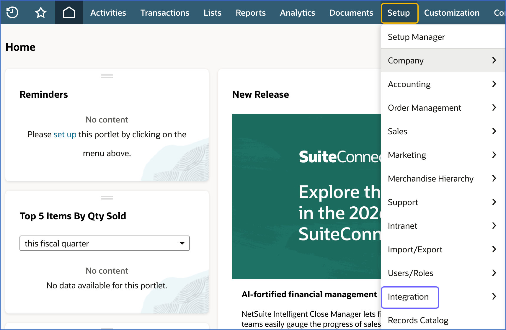Go to the Home house icon

click(x=69, y=12)
